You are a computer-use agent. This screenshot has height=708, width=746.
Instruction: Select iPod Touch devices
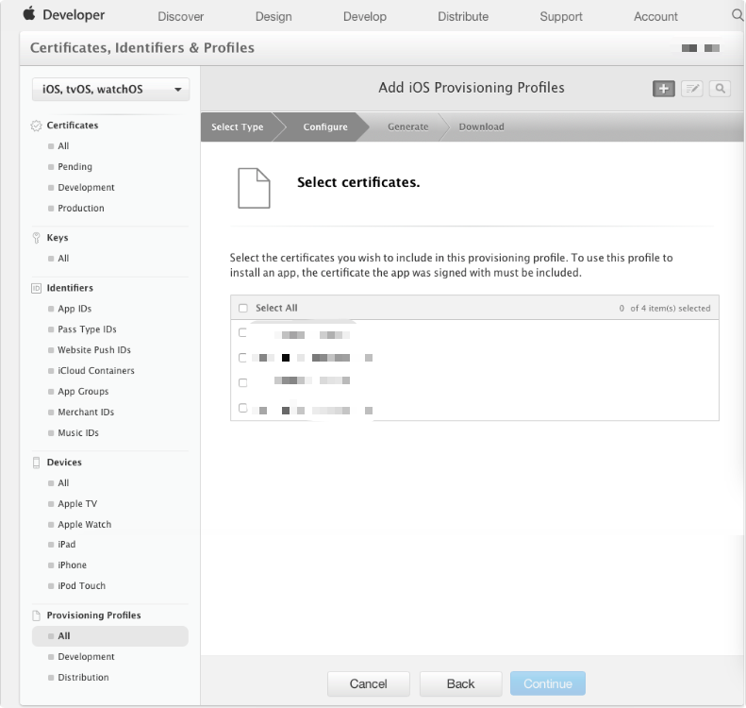82,586
